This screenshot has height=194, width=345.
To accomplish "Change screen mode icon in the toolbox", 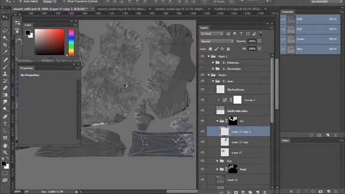I will [x=5, y=181].
